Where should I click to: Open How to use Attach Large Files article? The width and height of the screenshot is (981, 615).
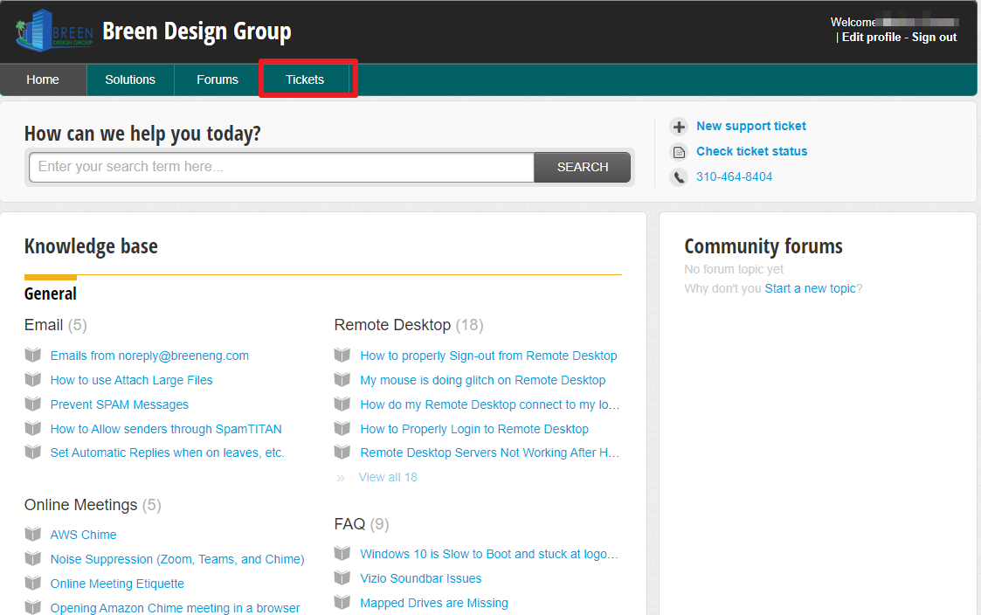tap(131, 380)
